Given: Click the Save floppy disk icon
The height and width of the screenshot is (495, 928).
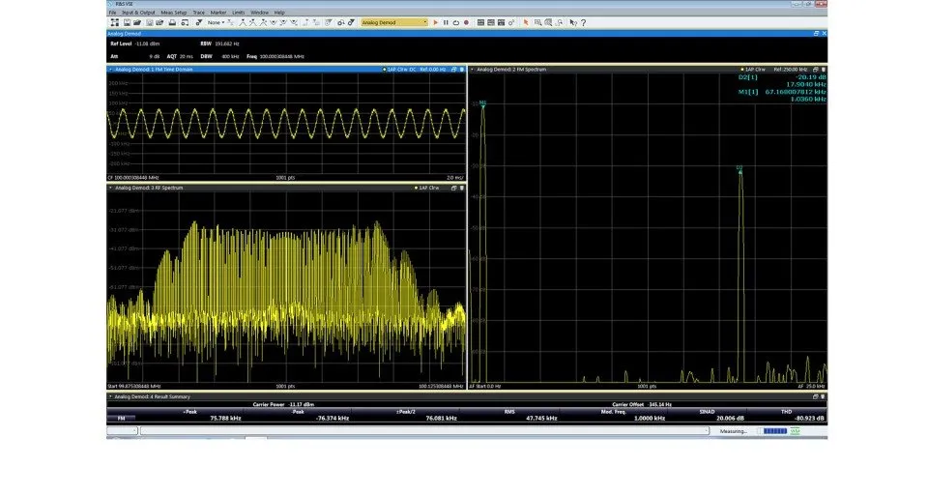Looking at the screenshot, I should tap(127, 22).
